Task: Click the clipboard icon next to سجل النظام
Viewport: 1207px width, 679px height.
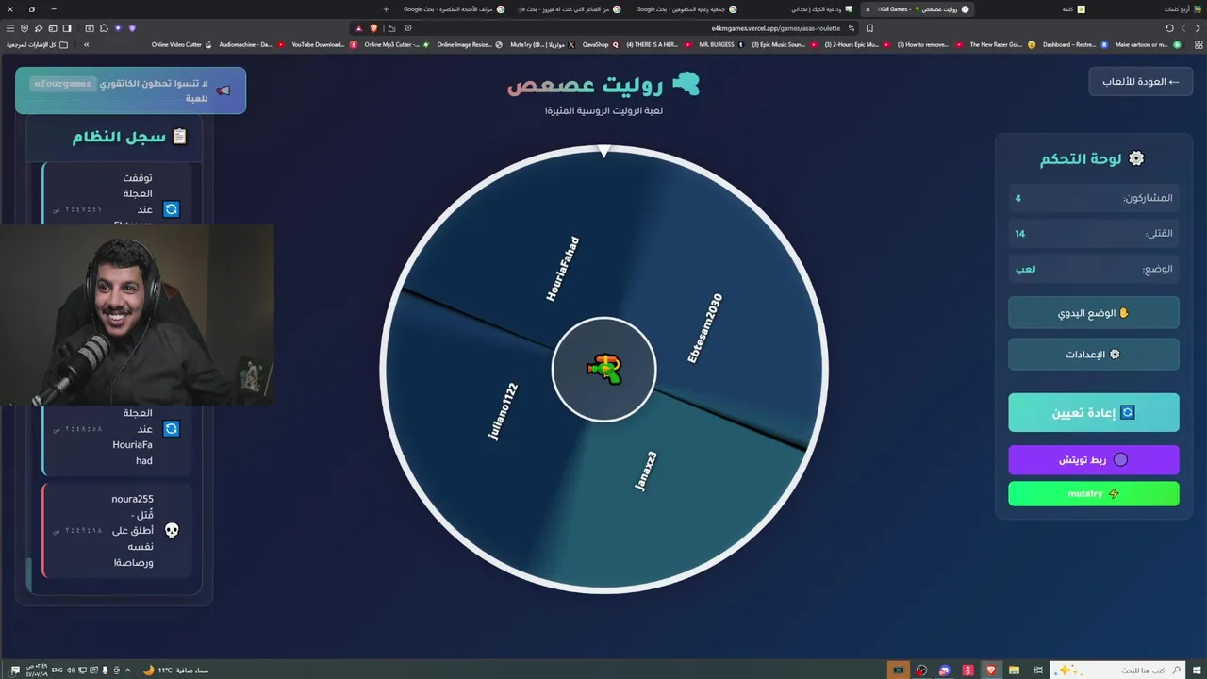Action: [179, 137]
